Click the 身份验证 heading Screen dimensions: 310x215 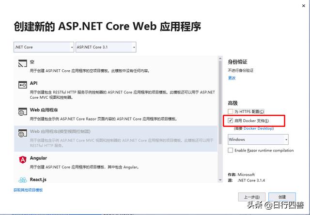click(237, 62)
